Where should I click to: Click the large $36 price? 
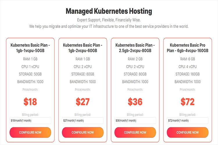135,102
